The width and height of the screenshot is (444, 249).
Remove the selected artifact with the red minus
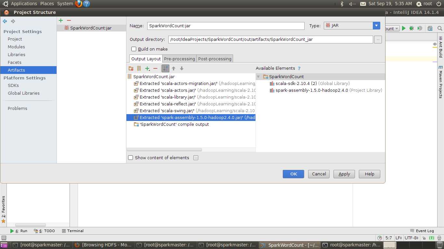[69, 20]
